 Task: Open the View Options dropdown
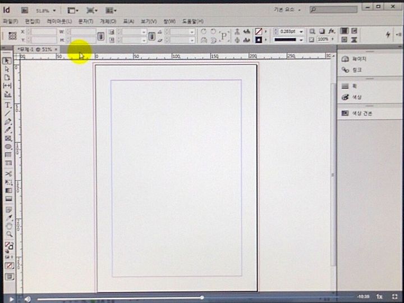(72, 10)
